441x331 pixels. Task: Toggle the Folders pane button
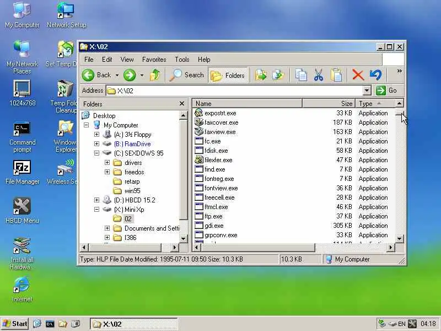coord(228,75)
